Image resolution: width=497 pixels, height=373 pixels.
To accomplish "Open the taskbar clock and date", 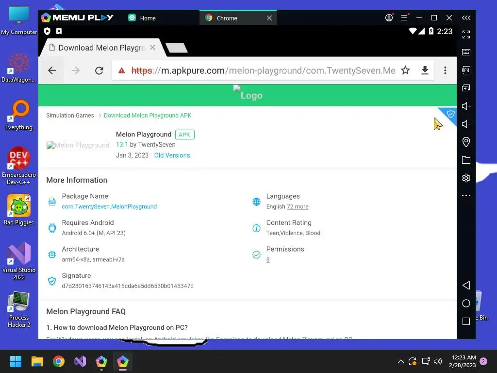I will coord(463,361).
